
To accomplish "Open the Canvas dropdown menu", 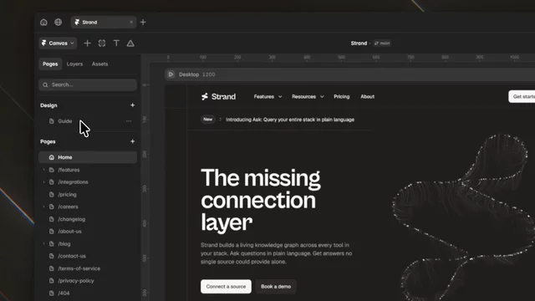I will (58, 43).
